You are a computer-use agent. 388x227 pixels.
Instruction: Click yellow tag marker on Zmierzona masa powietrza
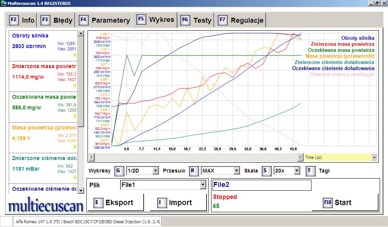(75, 86)
